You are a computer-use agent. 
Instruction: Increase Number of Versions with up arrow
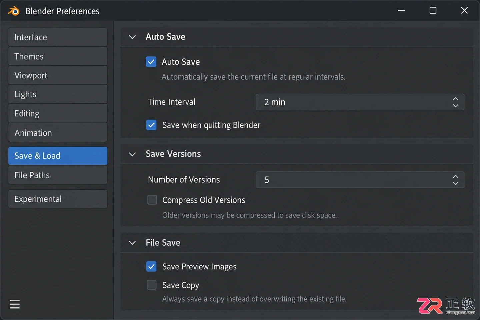[x=455, y=177]
